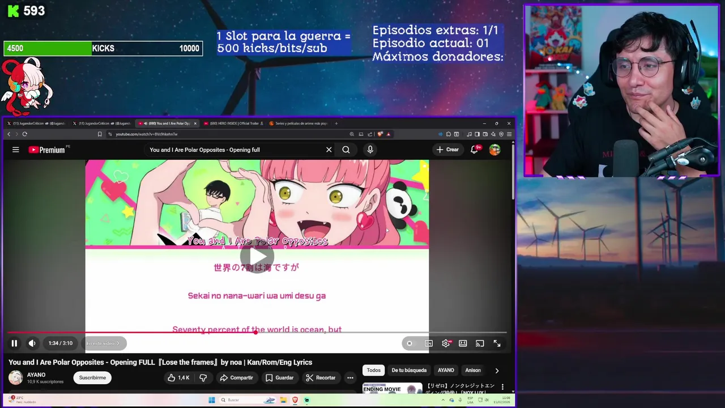Open the Brave Rewards triangle icon
The width and height of the screenshot is (725, 408).
pos(388,134)
